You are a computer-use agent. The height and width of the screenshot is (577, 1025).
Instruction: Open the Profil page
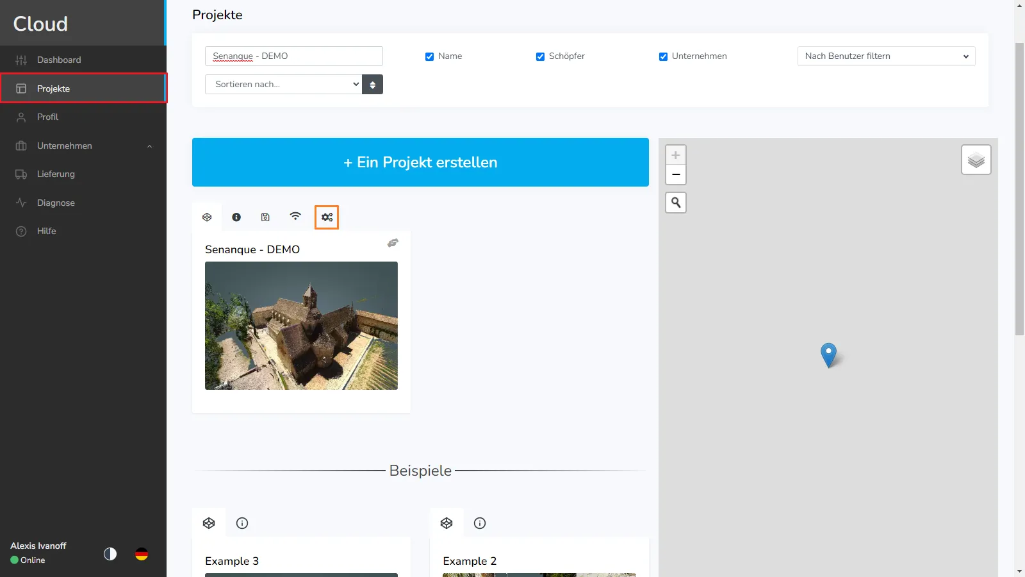(83, 117)
